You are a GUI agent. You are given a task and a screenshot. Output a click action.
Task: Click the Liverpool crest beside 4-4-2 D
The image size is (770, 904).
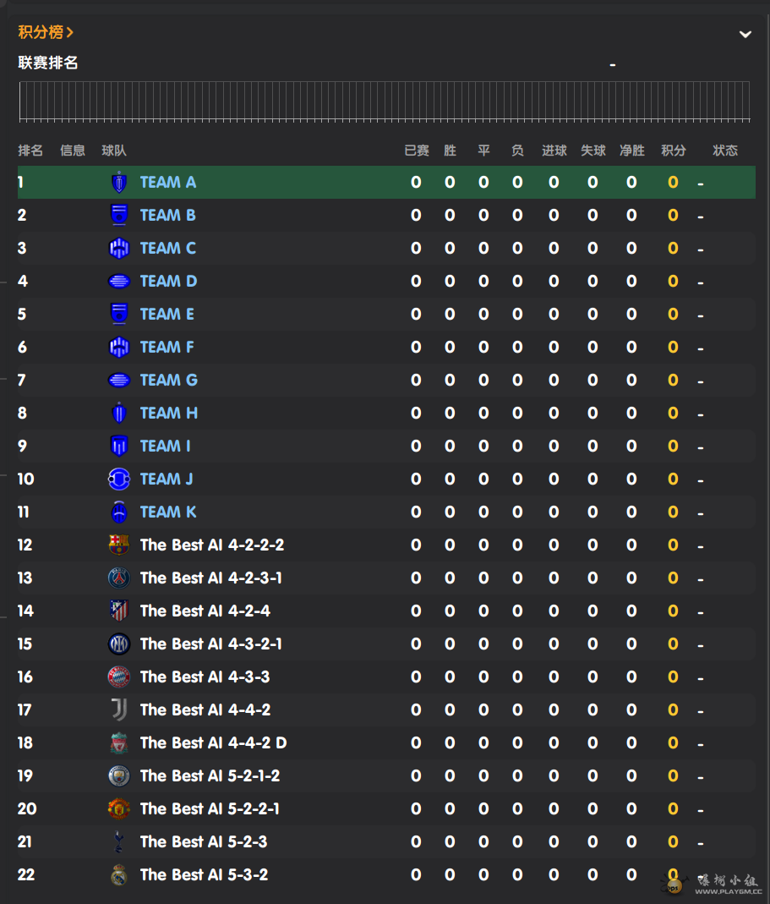point(119,742)
